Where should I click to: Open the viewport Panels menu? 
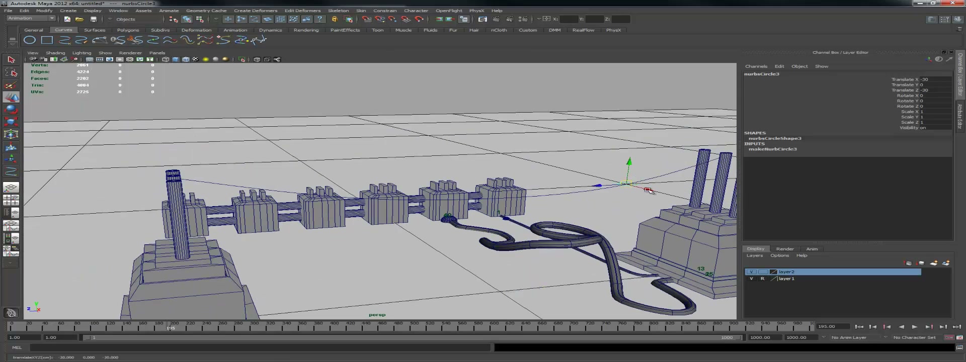click(157, 53)
